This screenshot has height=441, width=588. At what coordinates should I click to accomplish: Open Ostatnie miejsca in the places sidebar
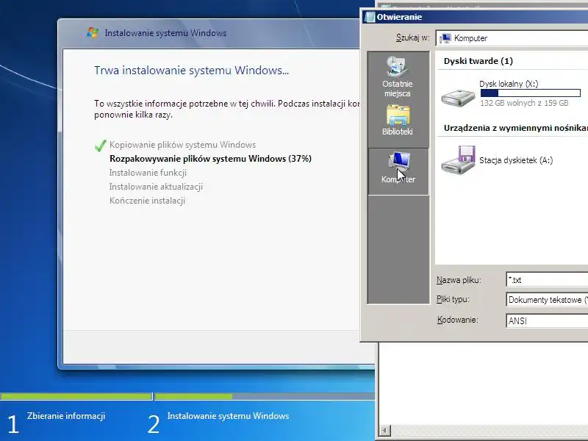point(398,77)
